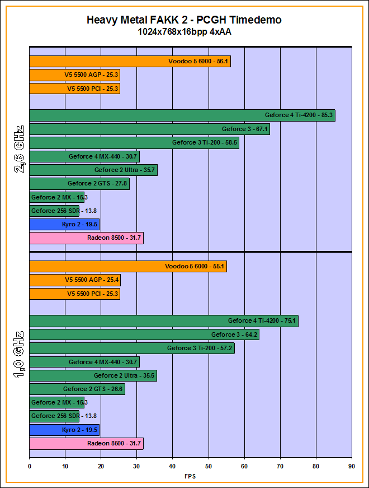Click the Voodoo 5 6000 - 55.1 bar

coord(127,267)
